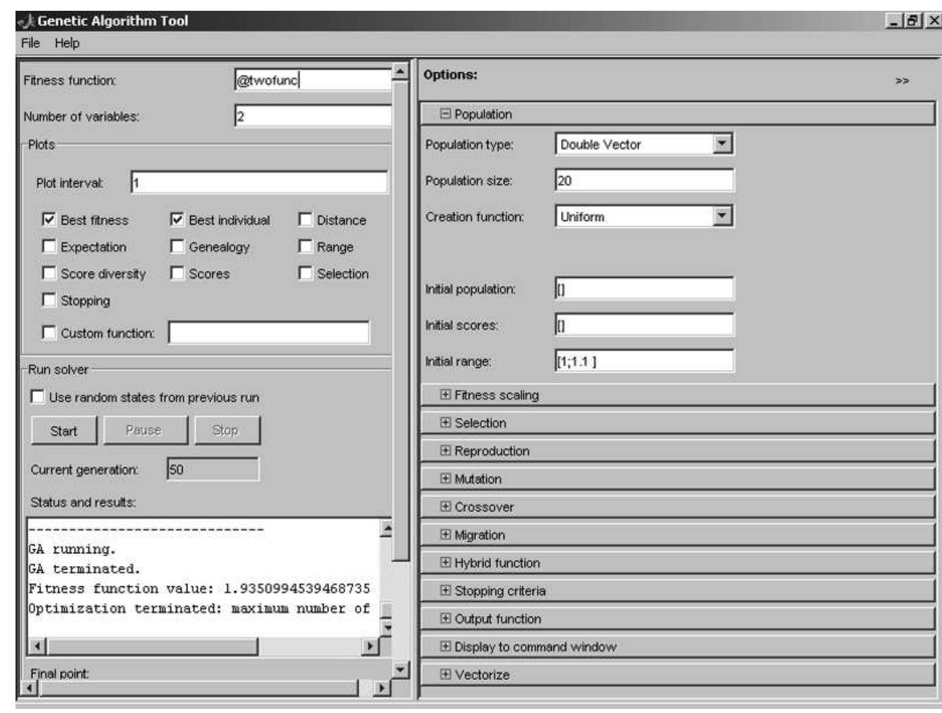942x713 pixels.
Task: Click the Pause button
Action: tap(144, 431)
